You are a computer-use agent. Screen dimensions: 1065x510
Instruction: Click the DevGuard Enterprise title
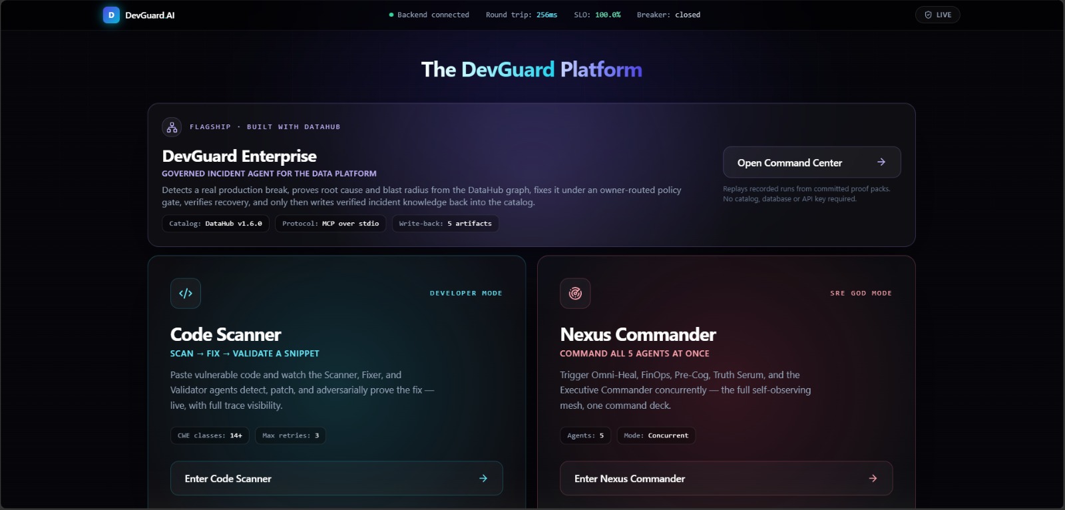239,156
